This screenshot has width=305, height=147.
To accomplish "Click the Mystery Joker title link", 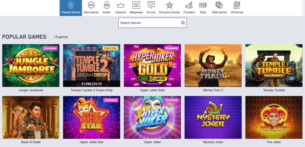I will (x=213, y=142).
